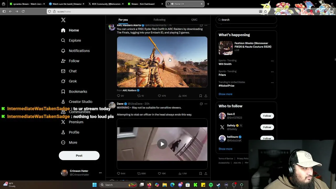Open more options for #NobelPrize trend

coord(272,83)
